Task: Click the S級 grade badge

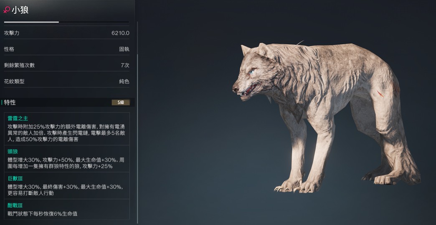Action: click(x=121, y=102)
